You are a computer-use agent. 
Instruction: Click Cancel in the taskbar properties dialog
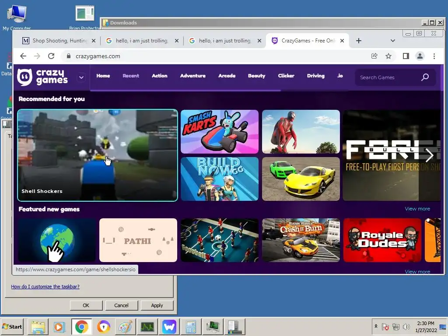click(122, 305)
